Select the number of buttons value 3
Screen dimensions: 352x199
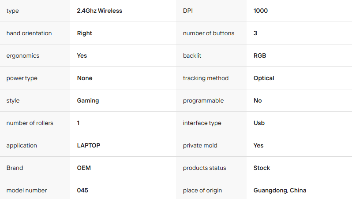(255, 33)
